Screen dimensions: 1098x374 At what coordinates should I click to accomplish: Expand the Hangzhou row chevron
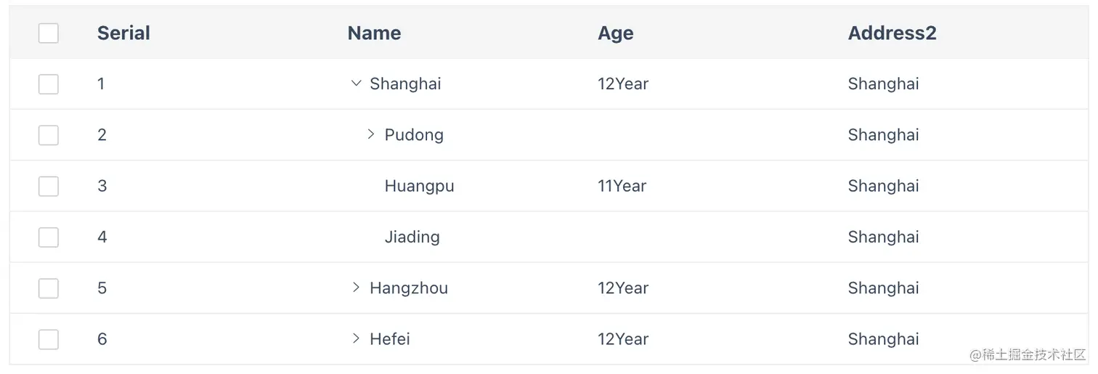tap(356, 288)
